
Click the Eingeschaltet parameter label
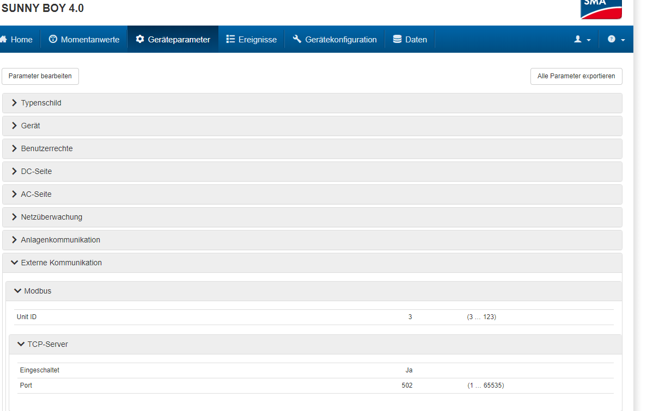click(x=40, y=370)
